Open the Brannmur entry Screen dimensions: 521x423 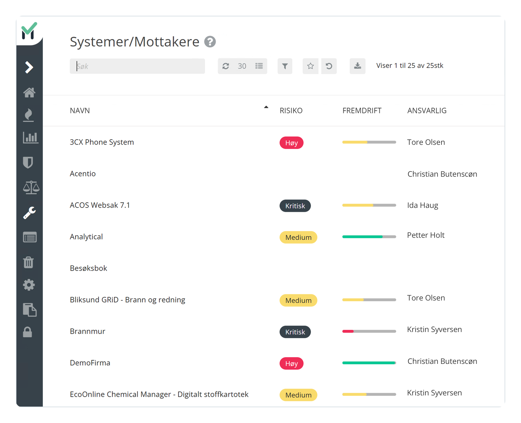(87, 331)
